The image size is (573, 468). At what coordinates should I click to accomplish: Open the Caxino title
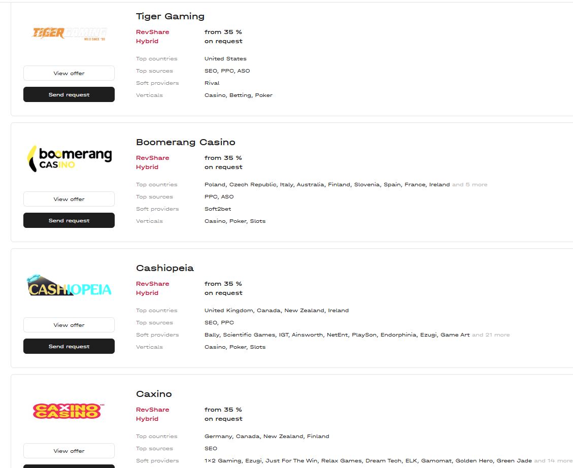pos(154,394)
